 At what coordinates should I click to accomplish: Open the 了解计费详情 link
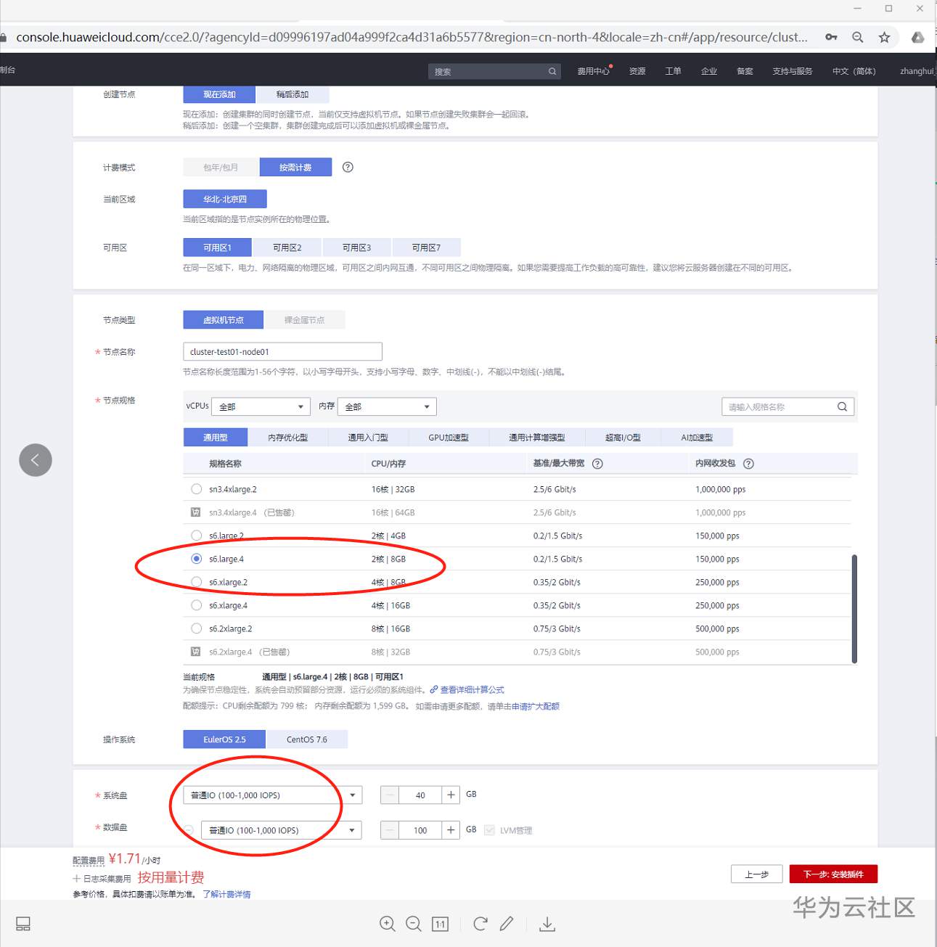226,894
